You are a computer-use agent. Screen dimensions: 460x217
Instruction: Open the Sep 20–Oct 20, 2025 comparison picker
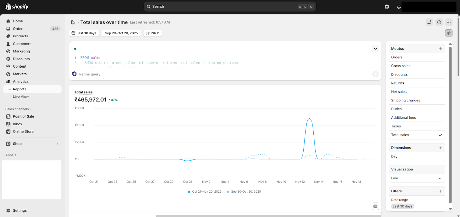pos(121,33)
